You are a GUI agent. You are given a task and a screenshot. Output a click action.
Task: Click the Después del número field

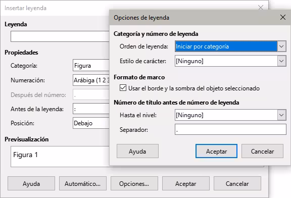[91, 94]
